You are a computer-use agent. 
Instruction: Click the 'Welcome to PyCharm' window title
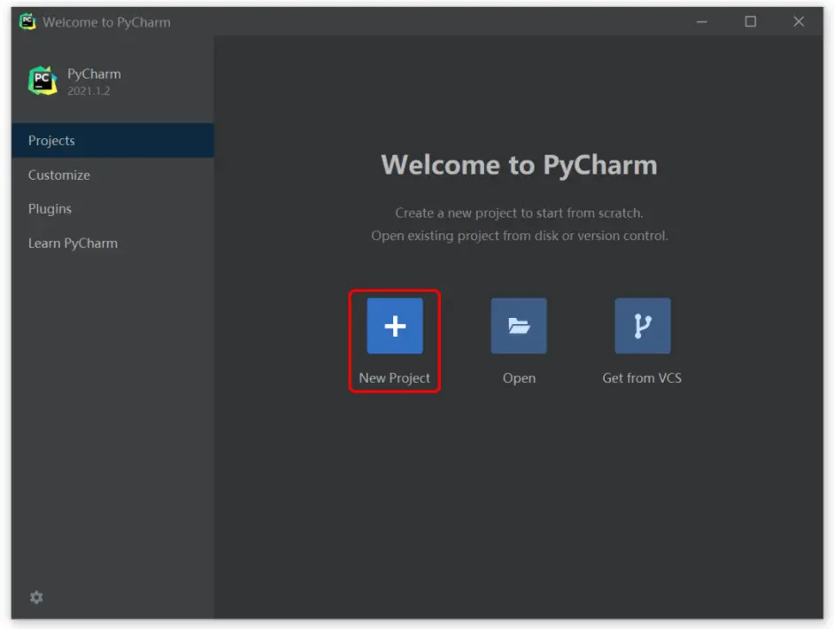[x=107, y=22]
